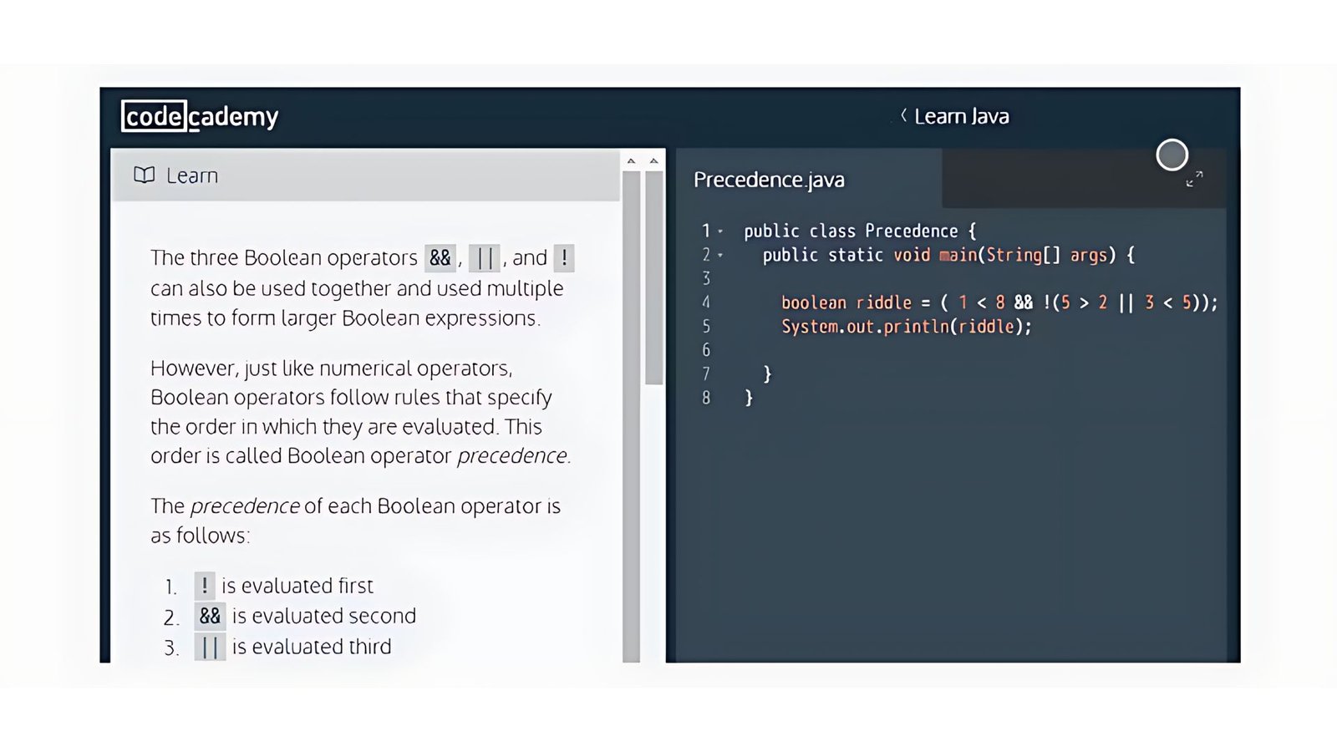Screen dimensions: 1337x752
Task: Click the System.out.println(riddle) line
Action: tap(907, 327)
